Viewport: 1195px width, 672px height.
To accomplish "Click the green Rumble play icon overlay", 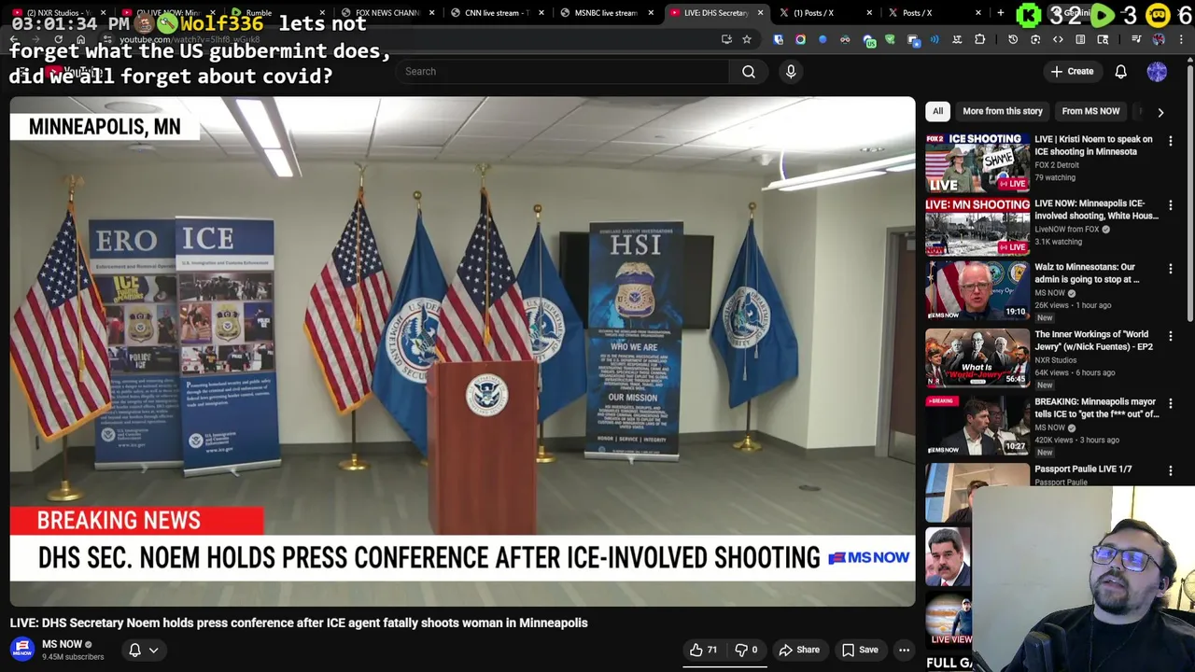I will pyautogui.click(x=1102, y=15).
